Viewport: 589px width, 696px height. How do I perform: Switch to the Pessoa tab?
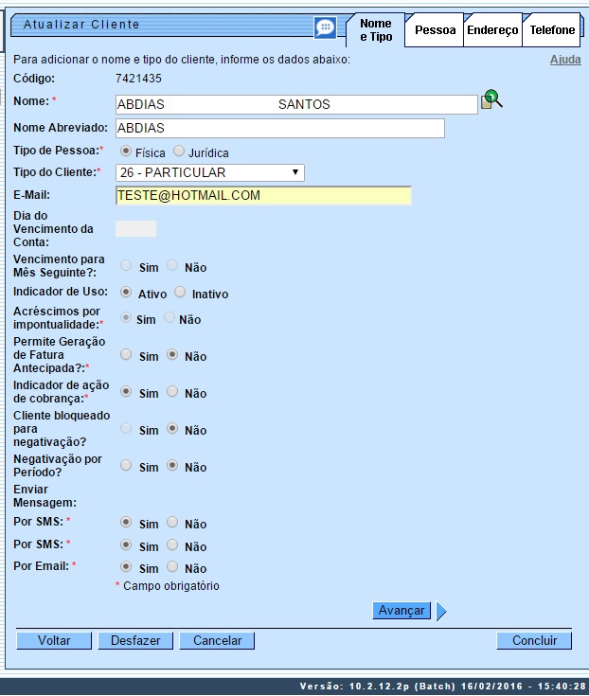pyautogui.click(x=435, y=30)
